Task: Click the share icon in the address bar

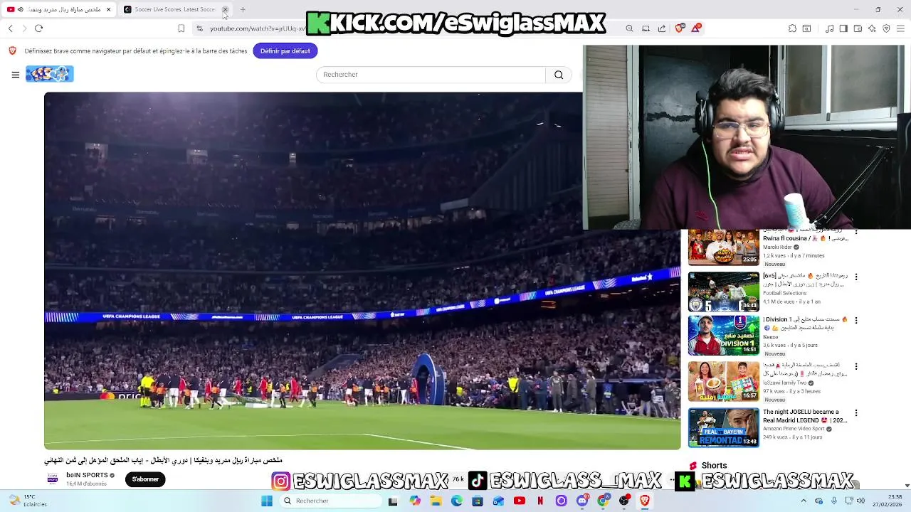Action: point(662,28)
